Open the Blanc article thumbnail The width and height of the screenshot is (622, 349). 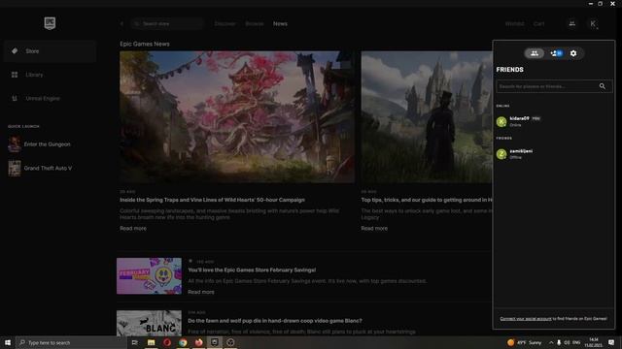tap(149, 323)
